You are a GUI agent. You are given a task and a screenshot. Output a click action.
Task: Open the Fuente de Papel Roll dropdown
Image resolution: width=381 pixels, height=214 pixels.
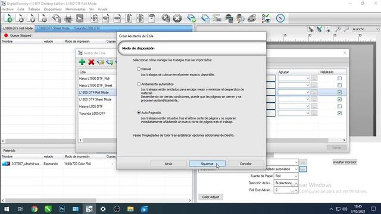286,176
